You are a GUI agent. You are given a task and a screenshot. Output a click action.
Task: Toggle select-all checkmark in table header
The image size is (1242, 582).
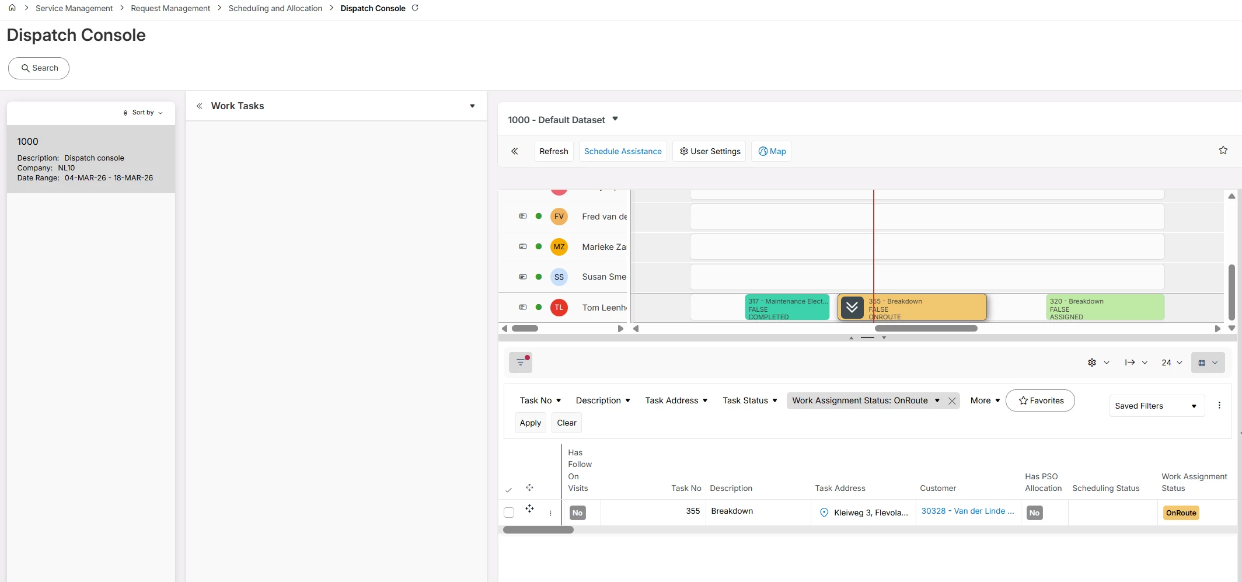pos(508,490)
